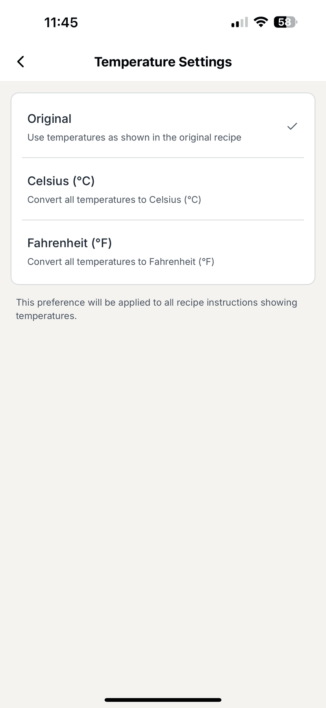Go back using the left chevron
Image resolution: width=326 pixels, height=708 pixels.
click(21, 62)
